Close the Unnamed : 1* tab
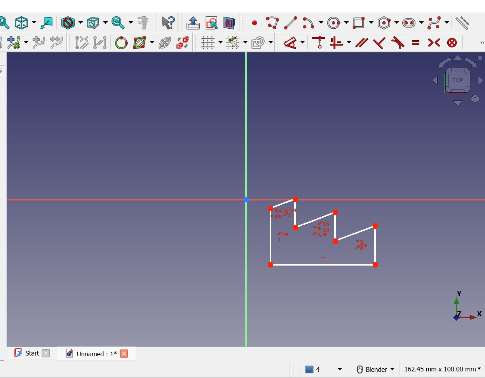 click(x=124, y=354)
